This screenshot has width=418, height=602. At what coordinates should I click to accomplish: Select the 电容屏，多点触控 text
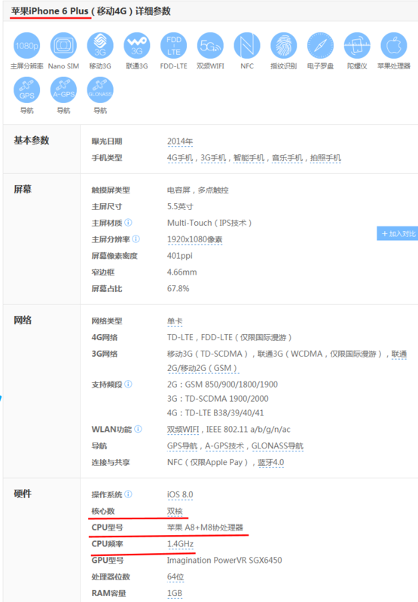click(x=198, y=190)
